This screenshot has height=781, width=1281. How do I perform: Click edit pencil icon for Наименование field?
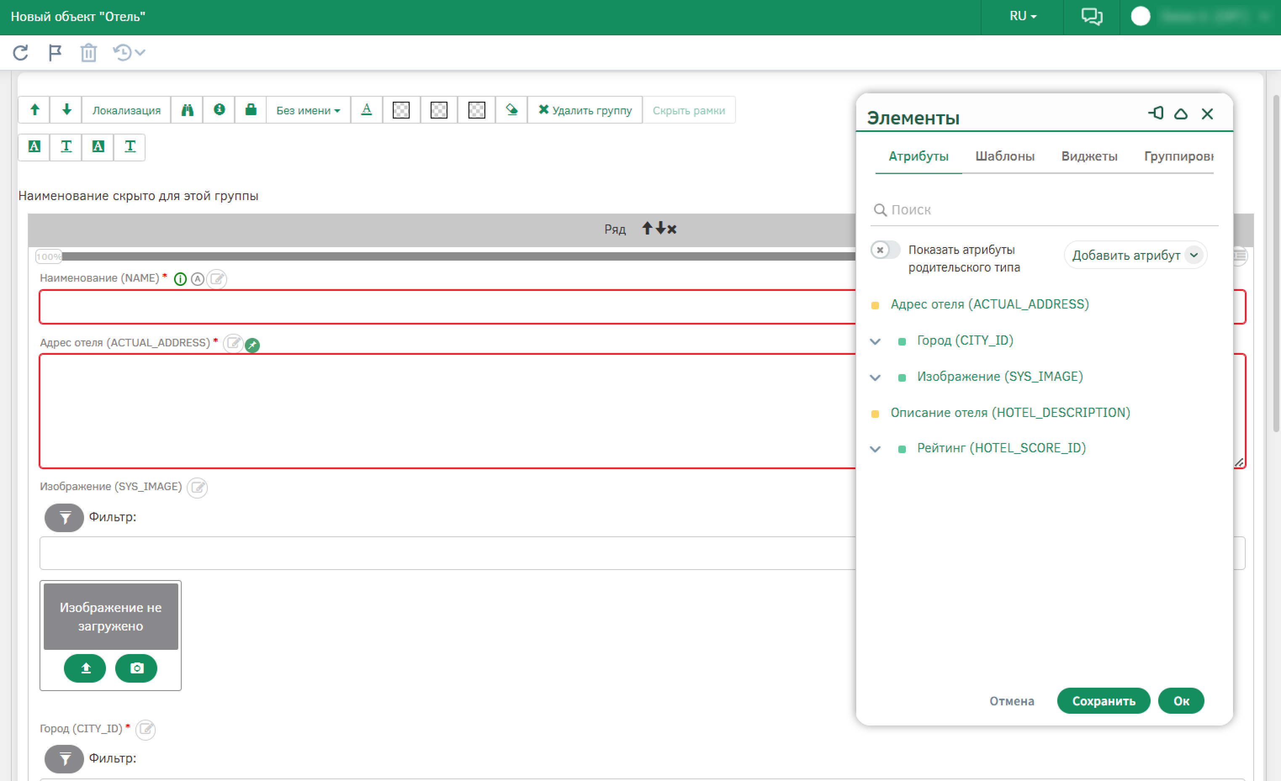pos(217,279)
